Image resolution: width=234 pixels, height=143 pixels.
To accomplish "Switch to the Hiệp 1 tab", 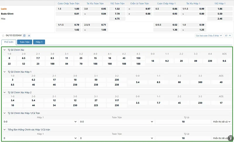I will coord(39,42).
